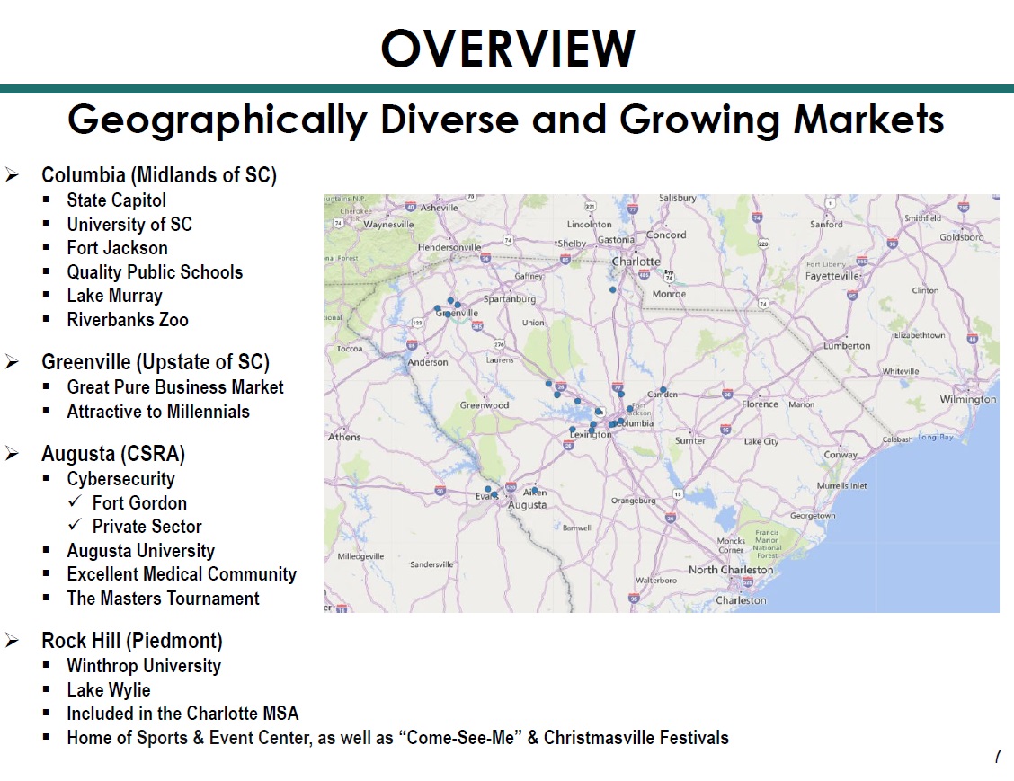Click arrow bullet next to Greenville heading
The image size is (1014, 781).
13,362
